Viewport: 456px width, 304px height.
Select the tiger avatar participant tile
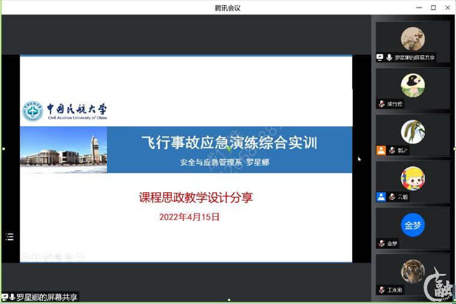pos(413,272)
